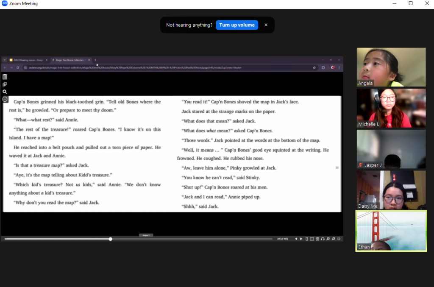Search inside the book with magnifier icon

pos(5,92)
